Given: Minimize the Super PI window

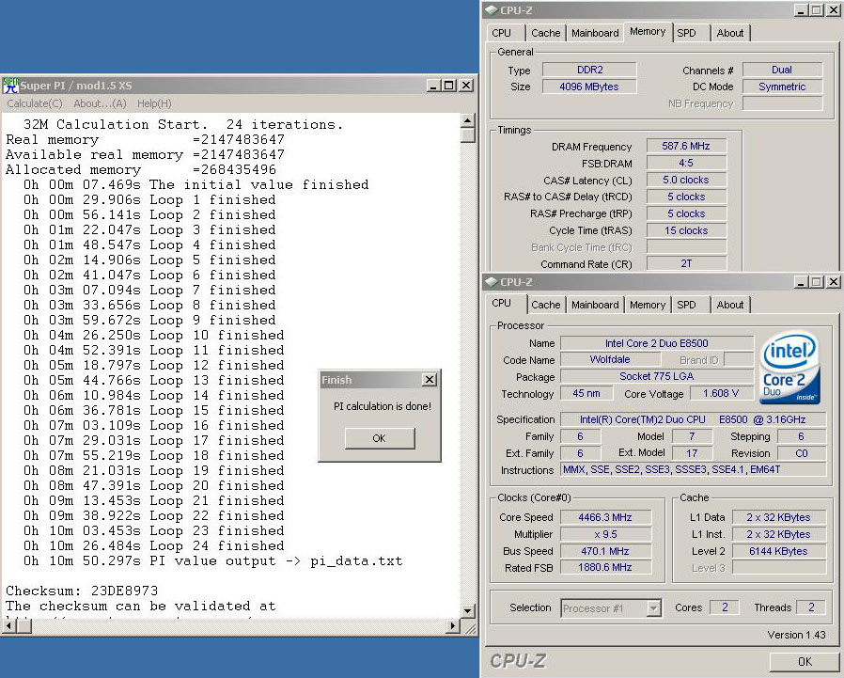Looking at the screenshot, I should [x=432, y=86].
